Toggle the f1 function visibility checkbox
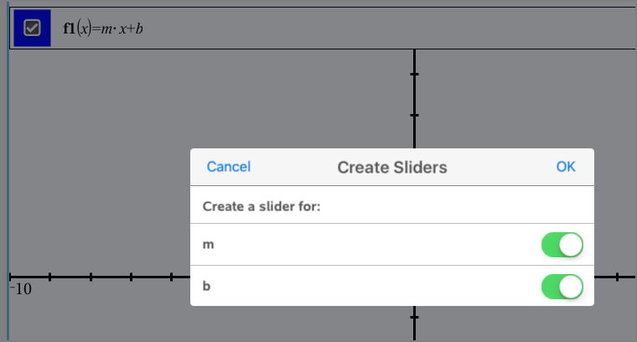Viewport: 637px width, 342px height. [32, 28]
